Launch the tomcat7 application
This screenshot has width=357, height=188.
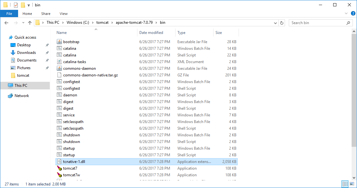[x=70, y=168]
